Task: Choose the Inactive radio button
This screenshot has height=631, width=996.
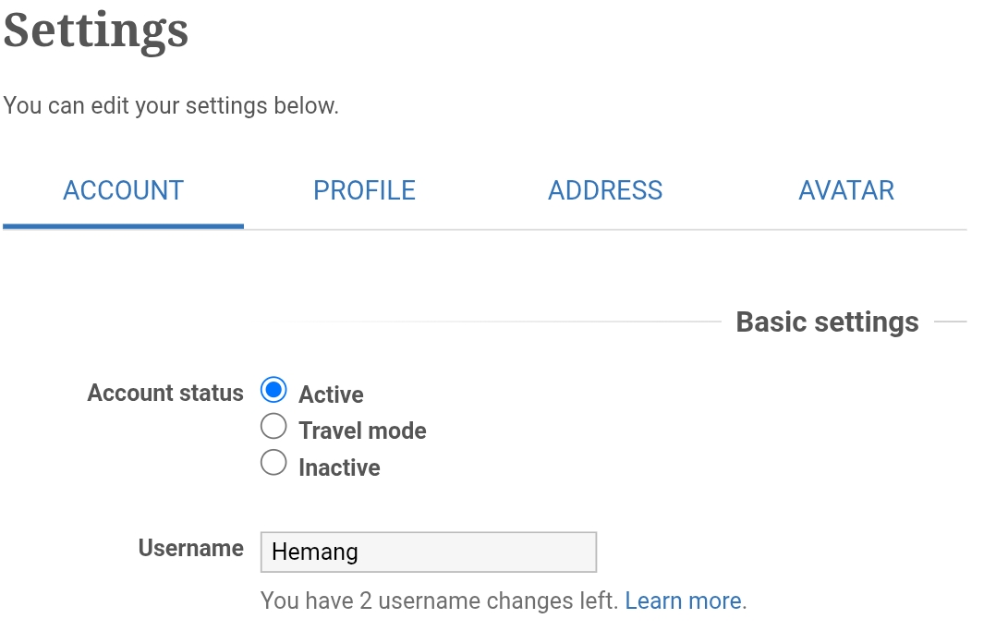Action: point(273,463)
